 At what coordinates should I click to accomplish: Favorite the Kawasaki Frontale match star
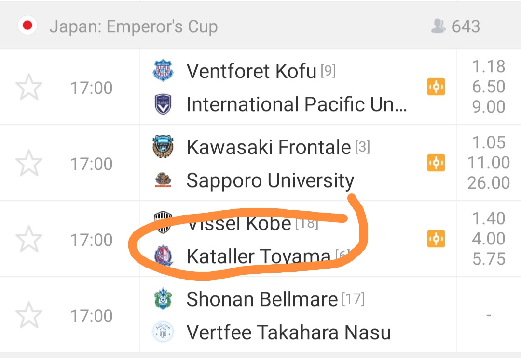pyautogui.click(x=29, y=164)
